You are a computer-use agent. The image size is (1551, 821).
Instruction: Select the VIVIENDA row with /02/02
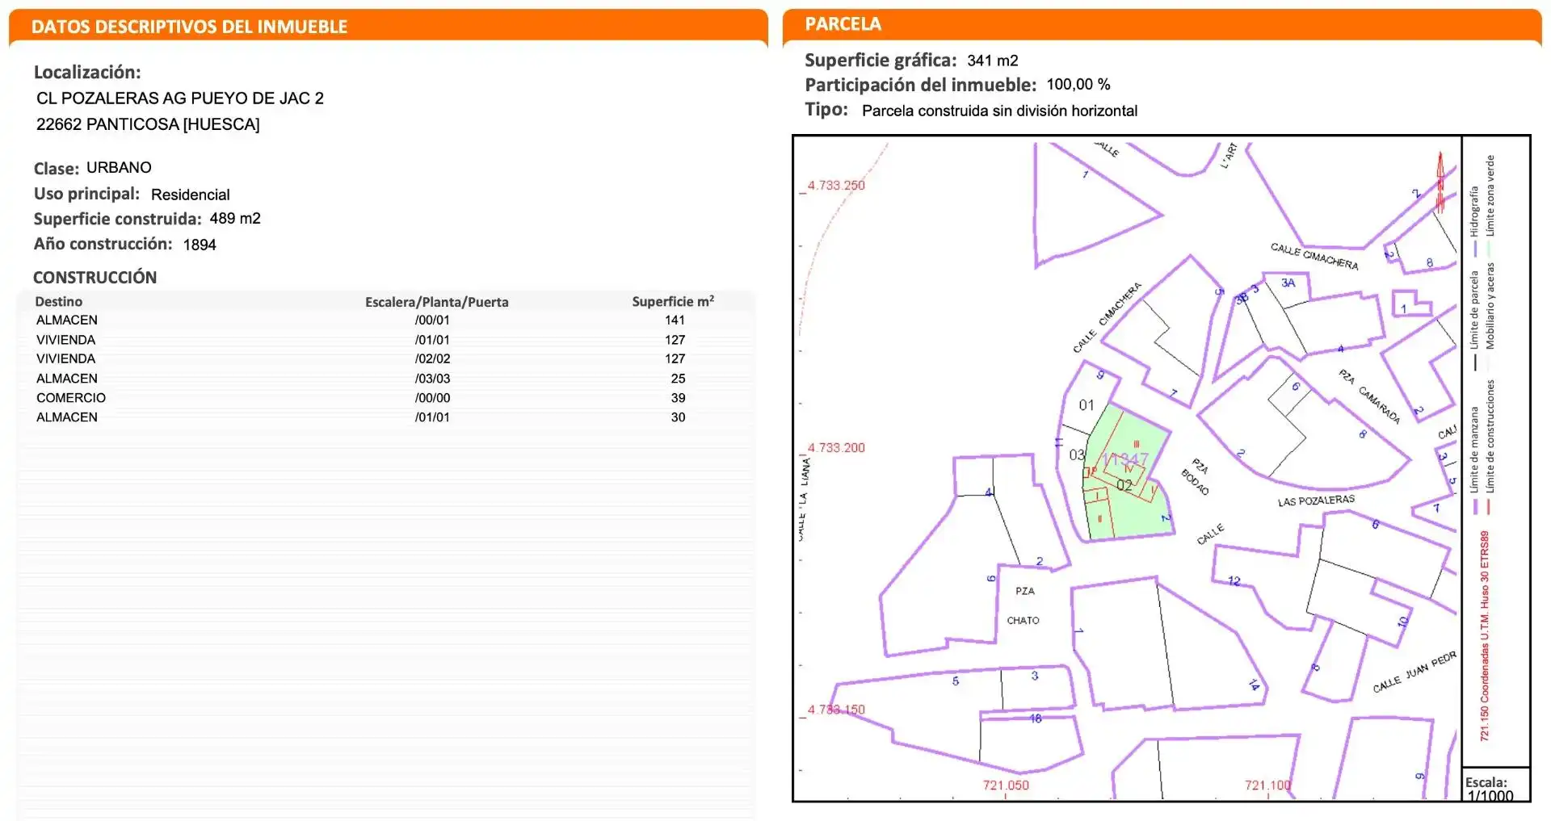pyautogui.click(x=386, y=358)
